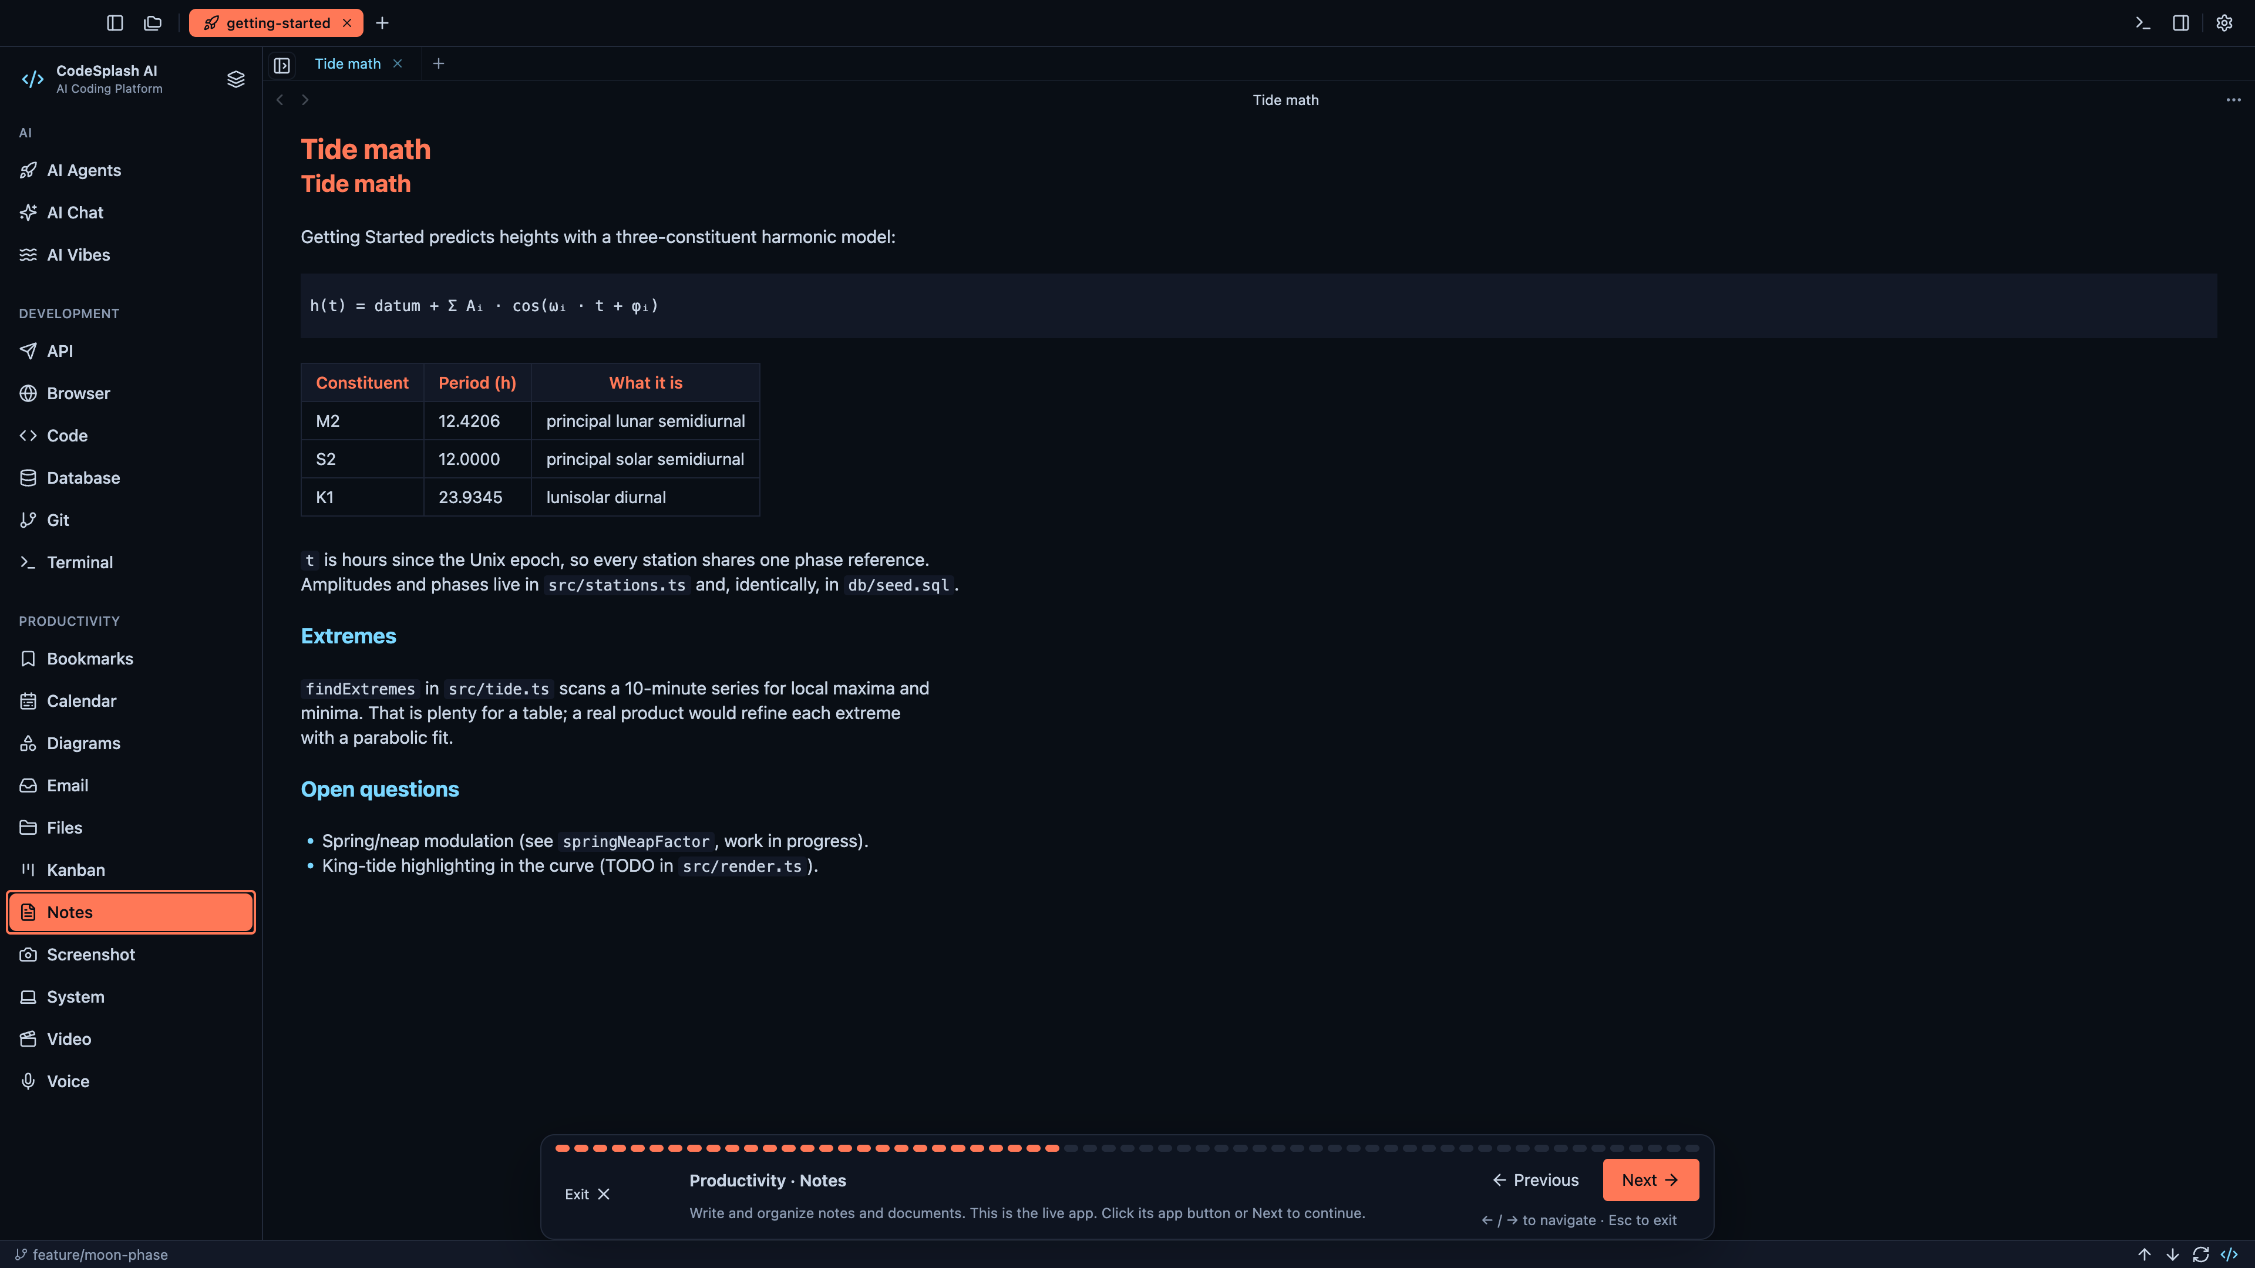Open AI Vibes in sidebar
Image resolution: width=2255 pixels, height=1268 pixels.
click(132, 255)
